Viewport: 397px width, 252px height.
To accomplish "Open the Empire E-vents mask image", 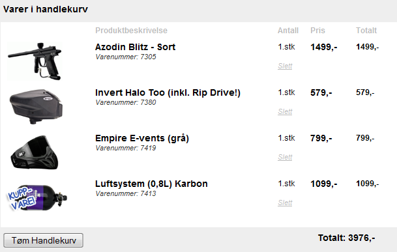I will coord(35,152).
